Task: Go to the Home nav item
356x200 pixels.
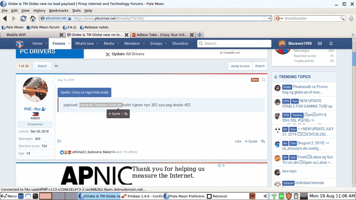Action: (x=37, y=44)
